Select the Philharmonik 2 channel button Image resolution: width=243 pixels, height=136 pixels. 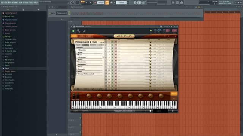(x=62, y=13)
